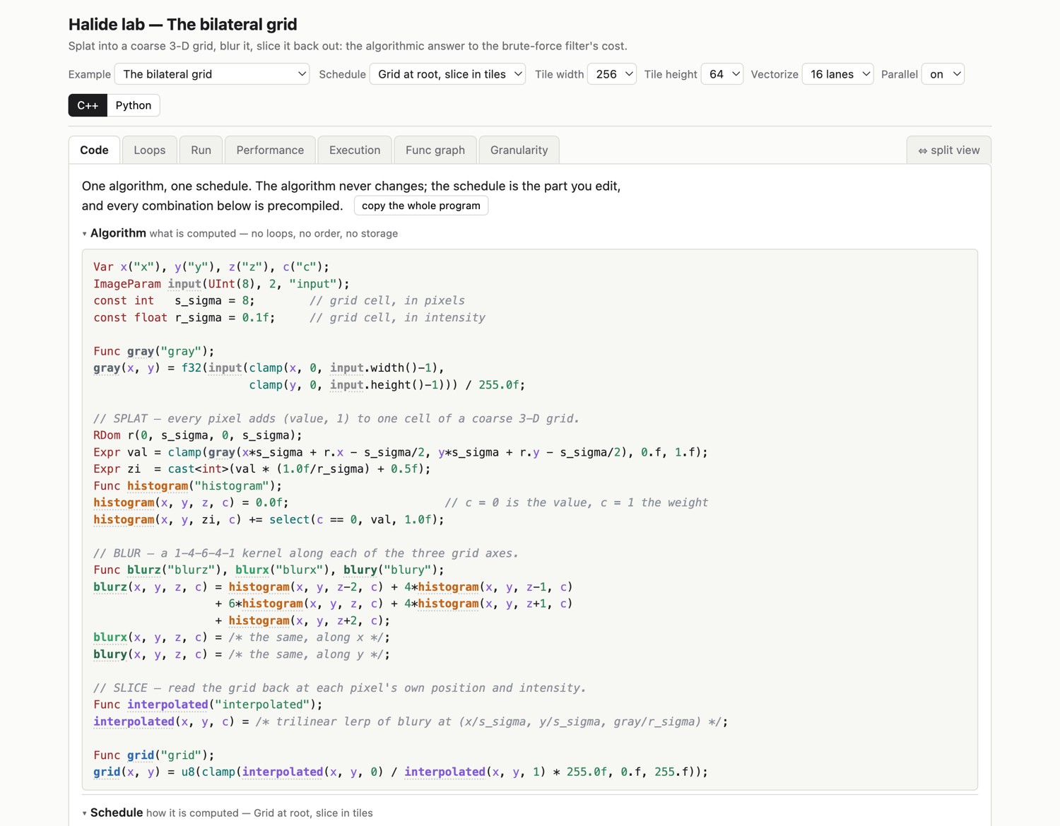Click the 'const int s_sigma = 8;' line
Screen dimensions: 1060x826
pos(174,301)
